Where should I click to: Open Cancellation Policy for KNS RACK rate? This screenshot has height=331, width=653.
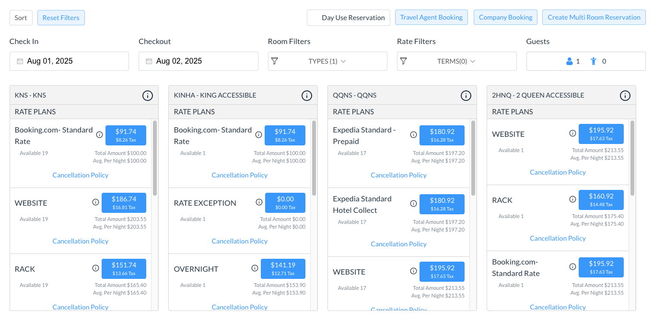pyautogui.click(x=81, y=307)
